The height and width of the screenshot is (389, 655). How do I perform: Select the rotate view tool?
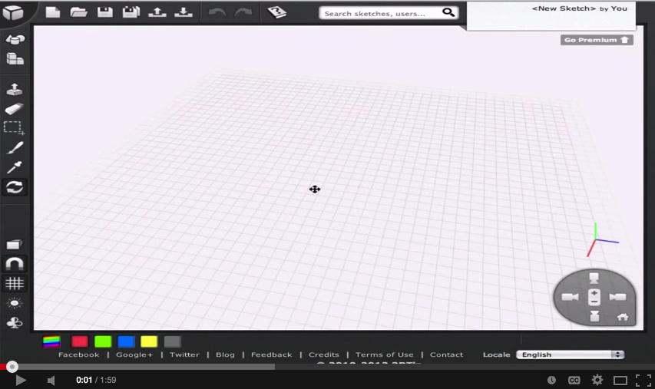(x=15, y=187)
